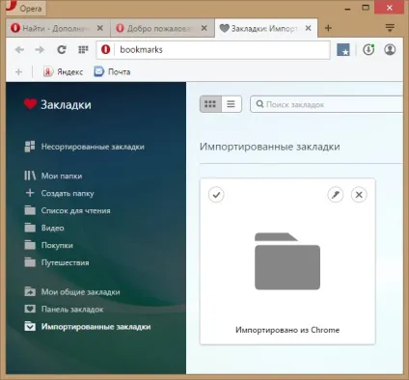Open the user account icon
Image resolution: width=409 pixels, height=380 pixels.
pos(390,50)
